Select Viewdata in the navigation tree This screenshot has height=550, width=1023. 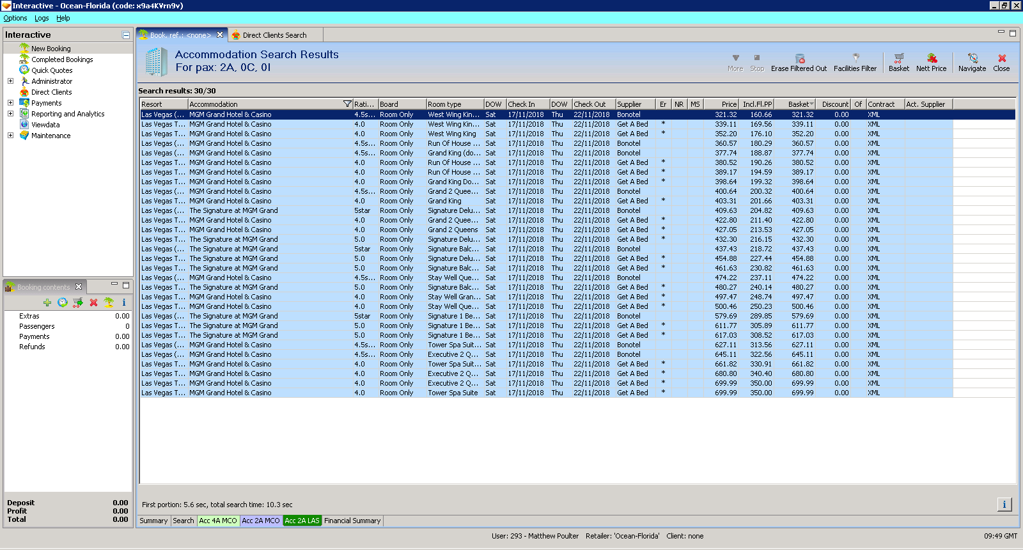[x=45, y=125]
